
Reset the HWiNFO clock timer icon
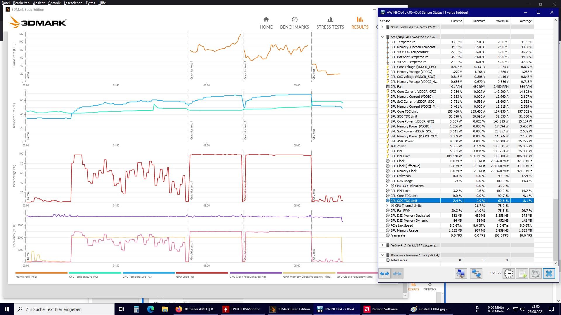click(x=509, y=274)
